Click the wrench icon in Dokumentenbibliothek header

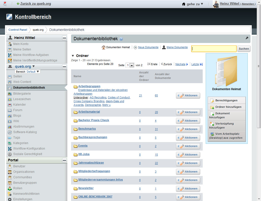point(247,38)
